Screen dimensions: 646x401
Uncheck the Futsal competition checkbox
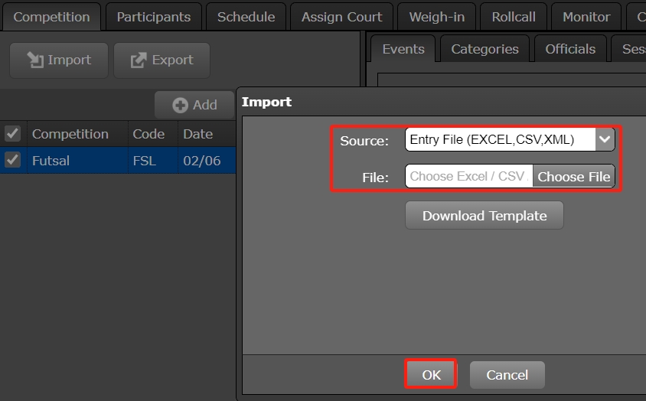coord(12,160)
